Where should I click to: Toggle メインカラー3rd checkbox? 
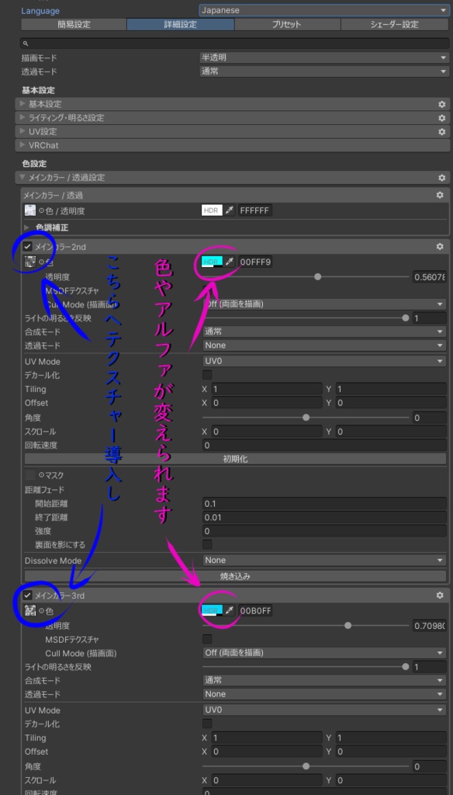click(x=28, y=595)
